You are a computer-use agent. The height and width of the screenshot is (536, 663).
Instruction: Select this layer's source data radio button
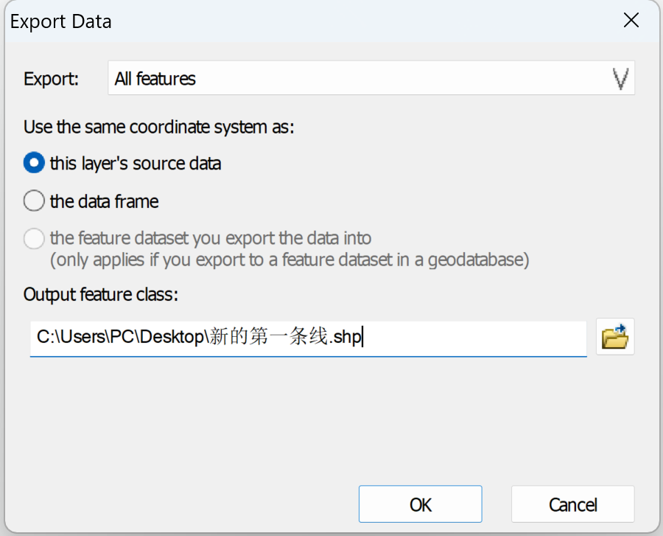click(34, 163)
